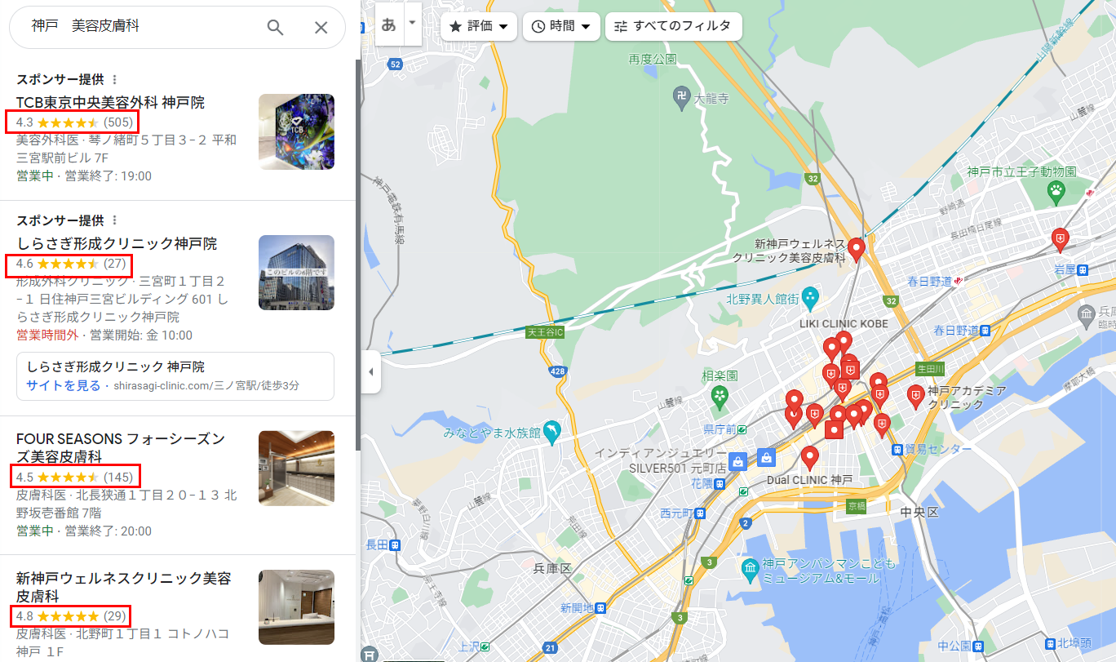Open the first sponsor's three-dot menu

pyautogui.click(x=114, y=79)
